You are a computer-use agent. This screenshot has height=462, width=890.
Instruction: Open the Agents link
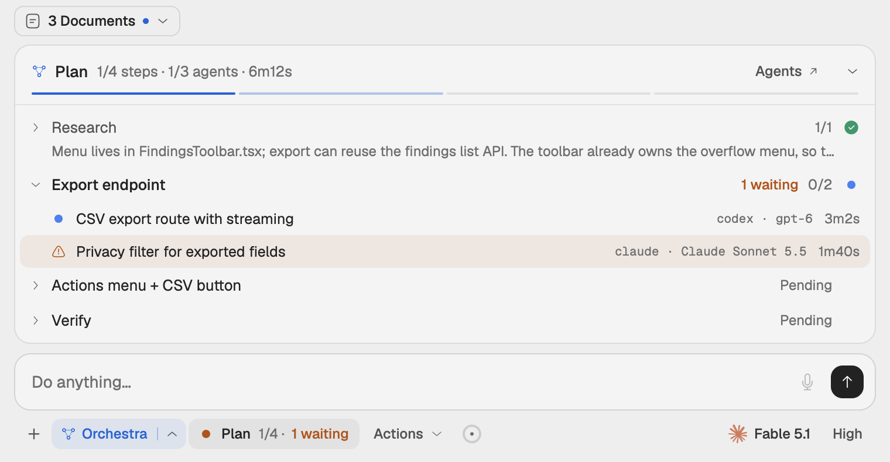[786, 71]
